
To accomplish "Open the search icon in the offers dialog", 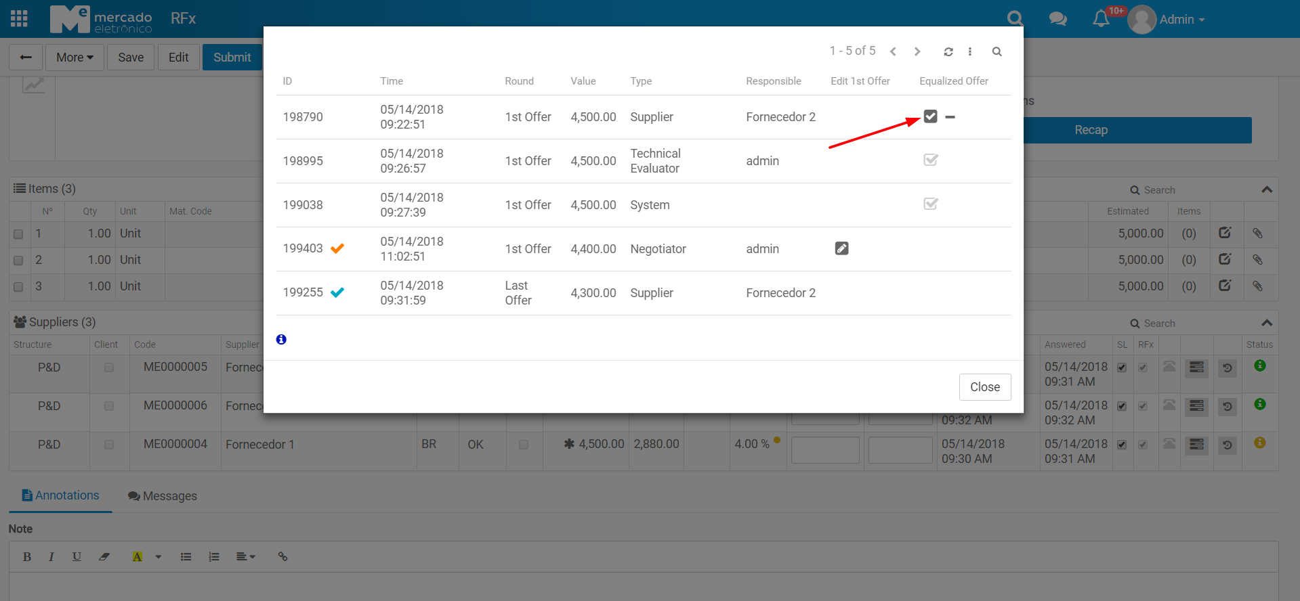I will 997,52.
